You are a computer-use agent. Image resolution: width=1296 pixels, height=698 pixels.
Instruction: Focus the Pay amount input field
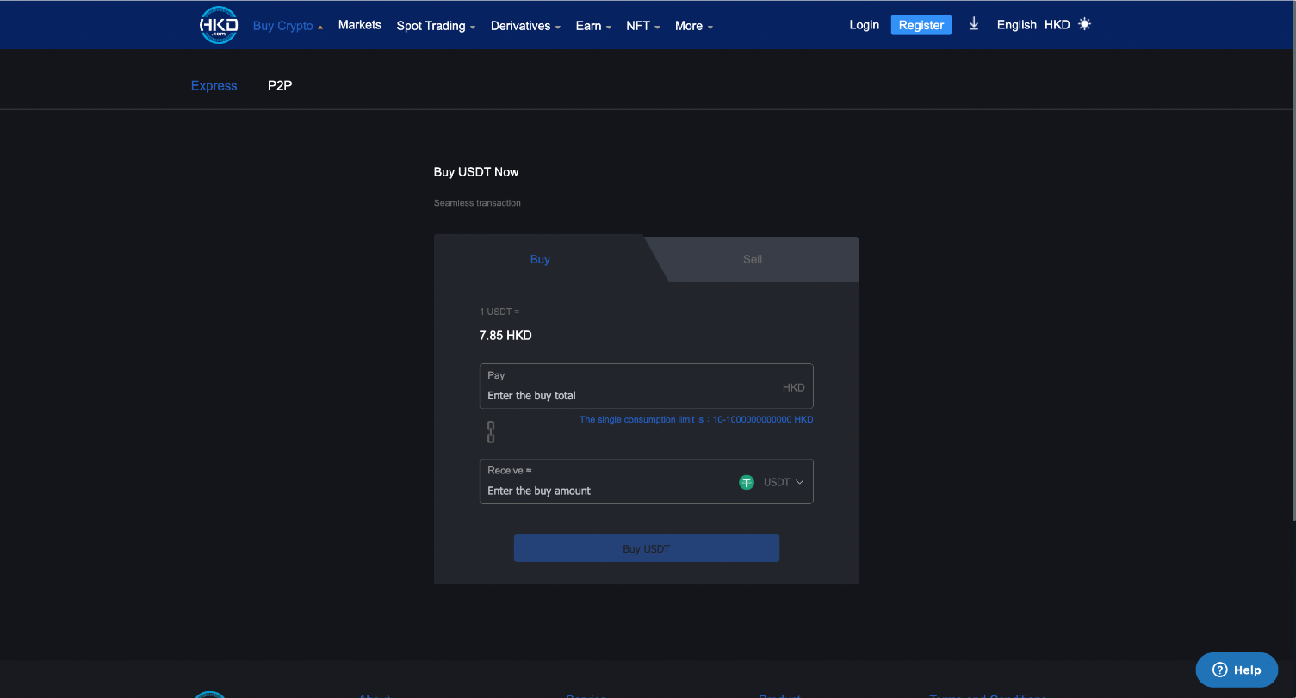(x=647, y=386)
